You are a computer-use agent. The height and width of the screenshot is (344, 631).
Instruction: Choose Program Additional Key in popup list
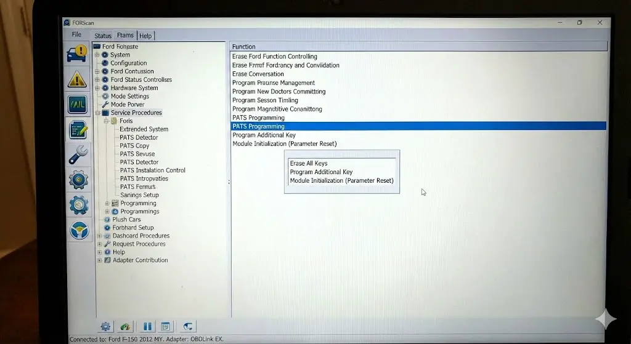321,172
